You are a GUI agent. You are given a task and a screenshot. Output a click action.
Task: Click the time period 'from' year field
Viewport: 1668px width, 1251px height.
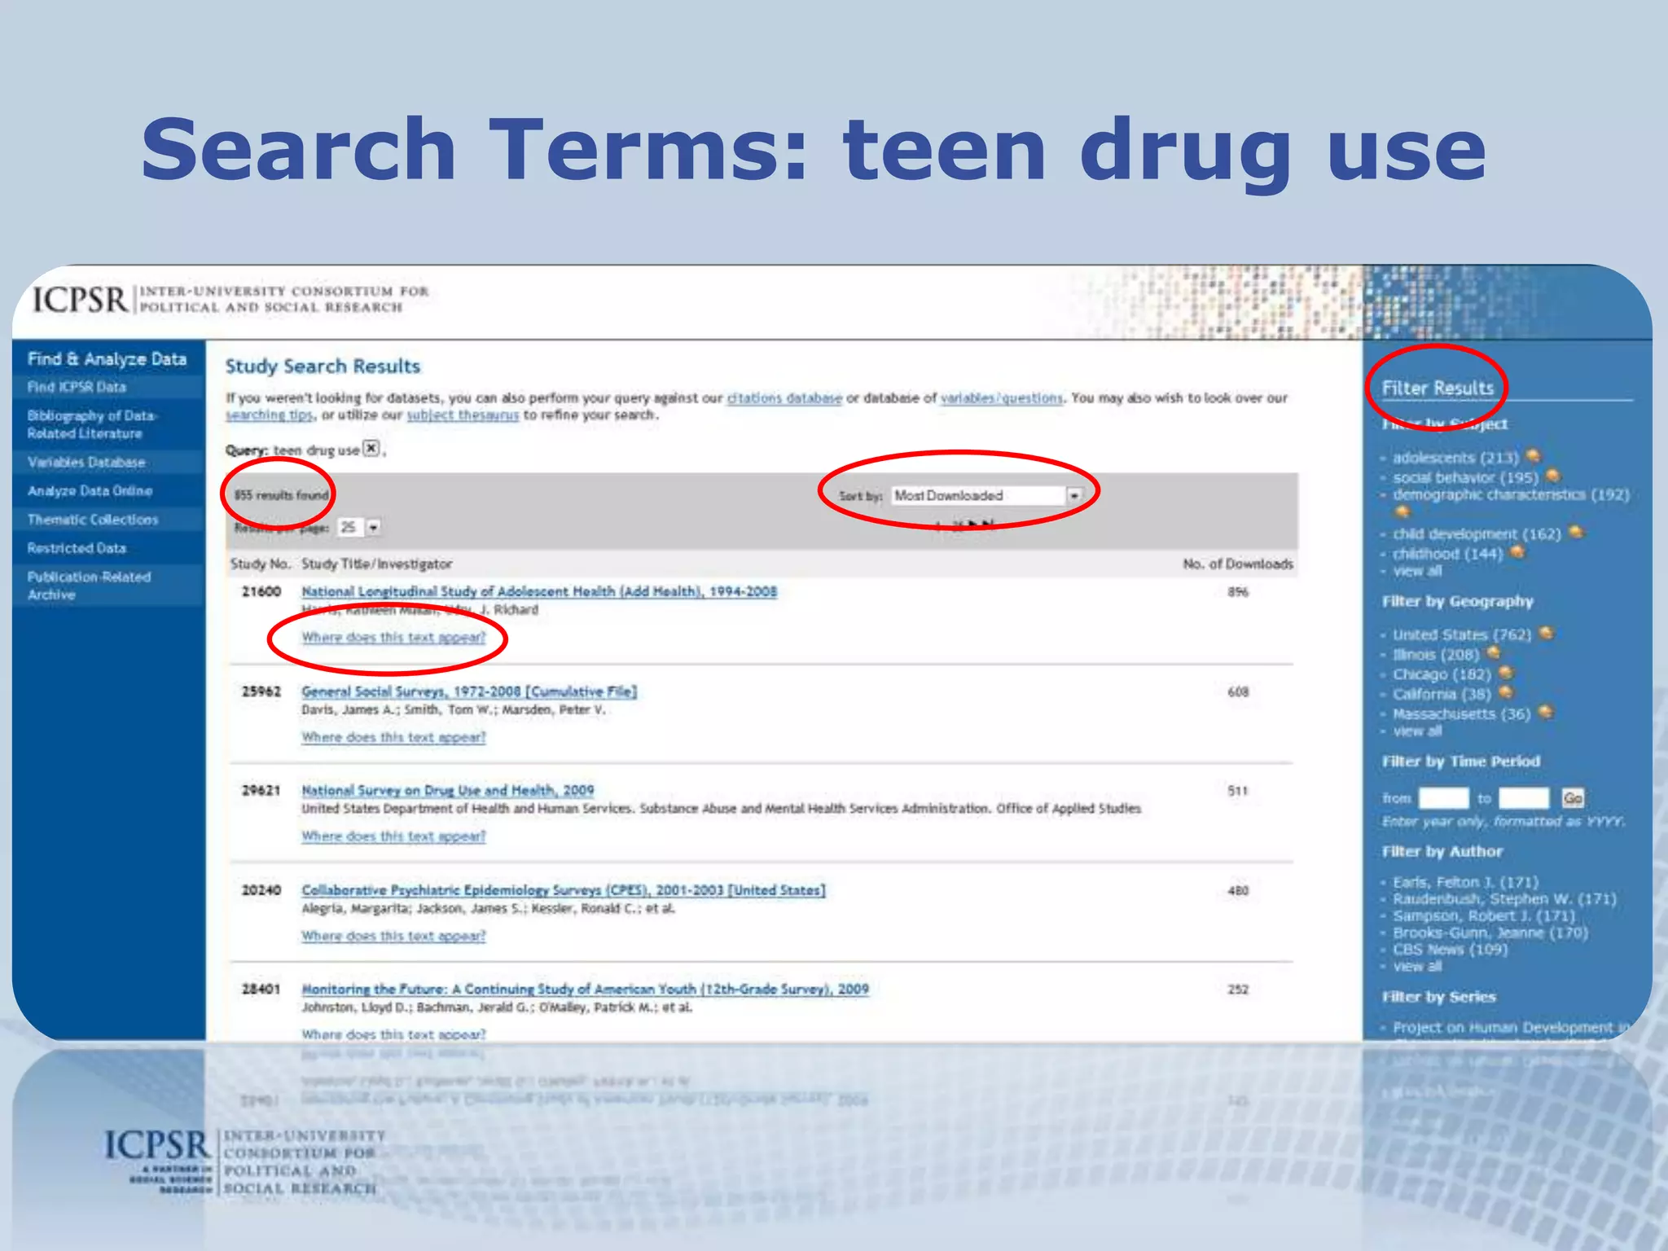pos(1443,798)
